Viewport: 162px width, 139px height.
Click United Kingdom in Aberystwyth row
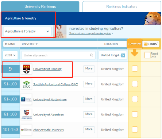113,130
